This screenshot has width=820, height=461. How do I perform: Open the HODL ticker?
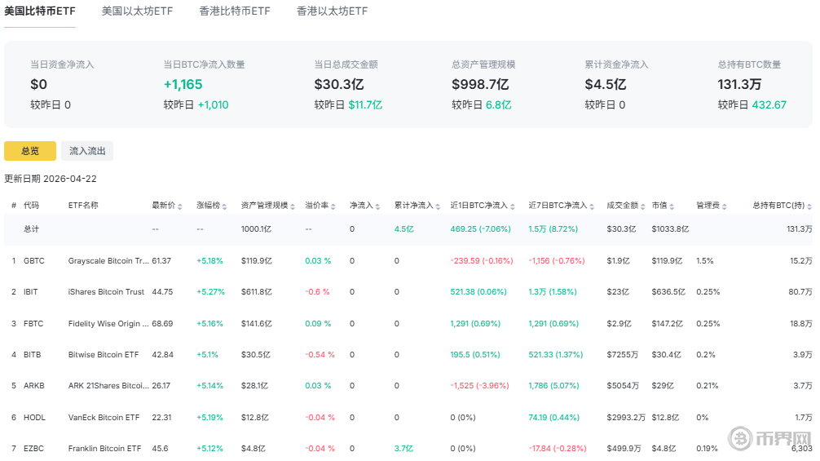pos(34,417)
